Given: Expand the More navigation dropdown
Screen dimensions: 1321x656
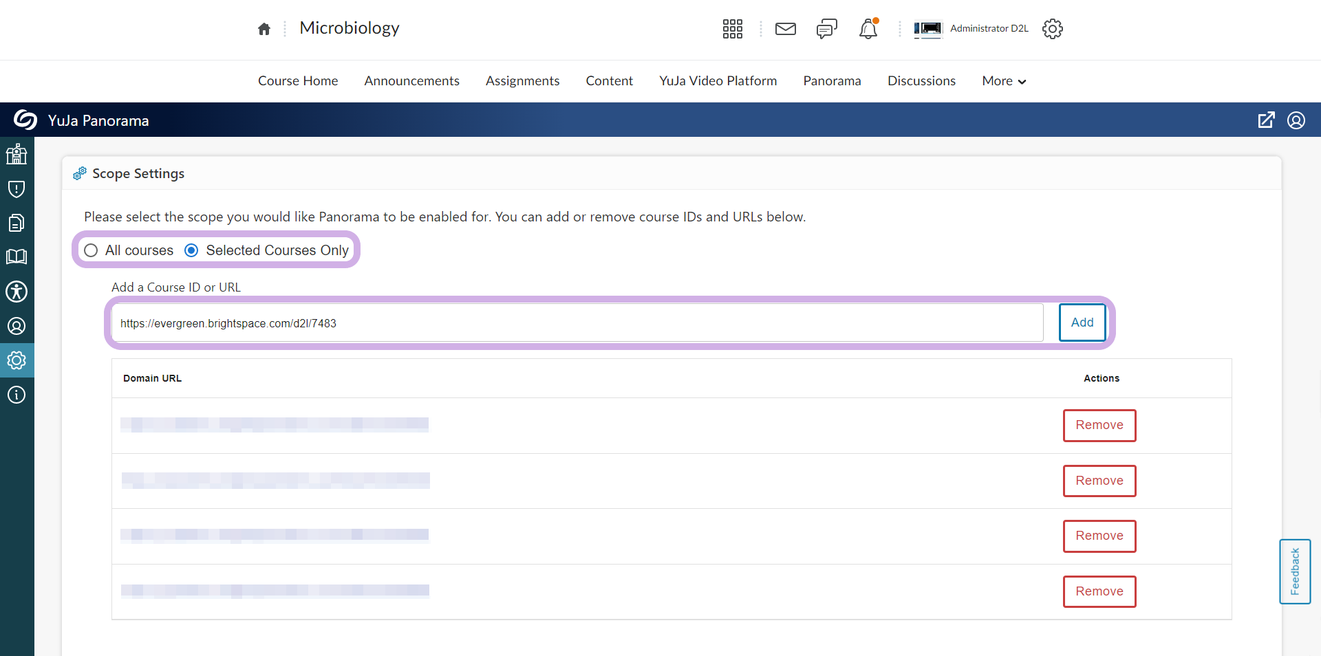Looking at the screenshot, I should tap(1004, 81).
